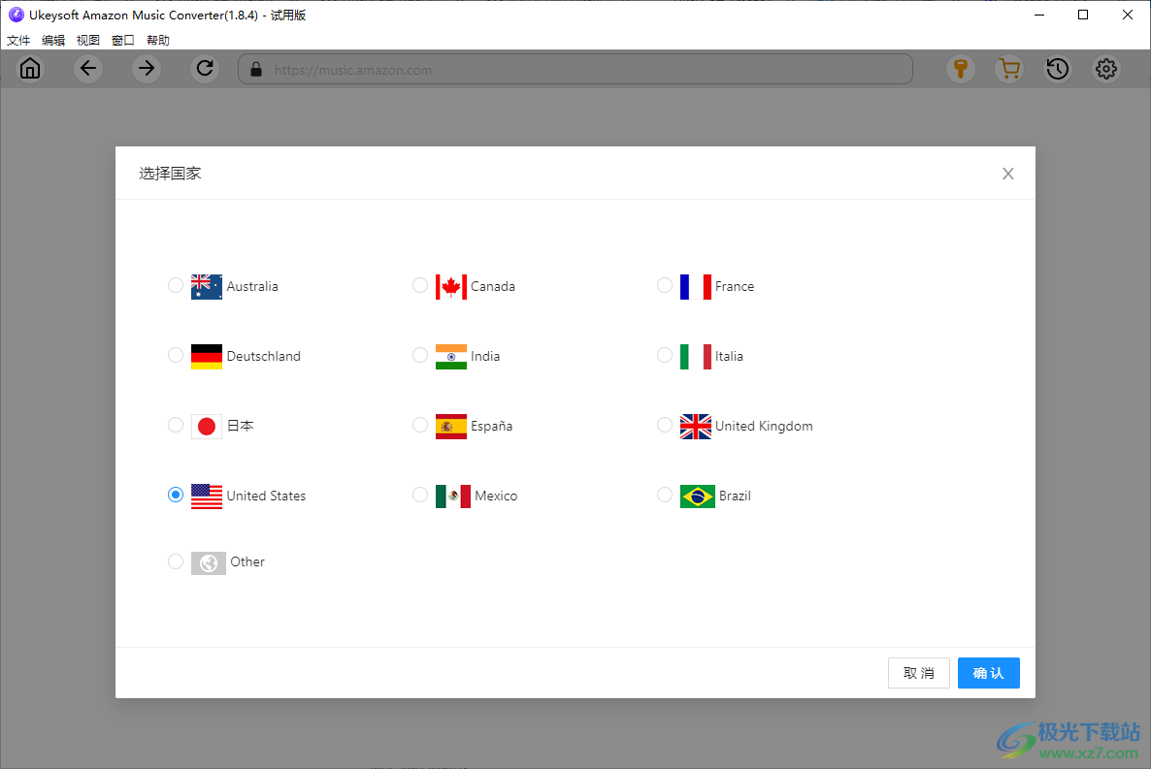Click the padlock icon in address bar
This screenshot has height=769, width=1151.
256,70
